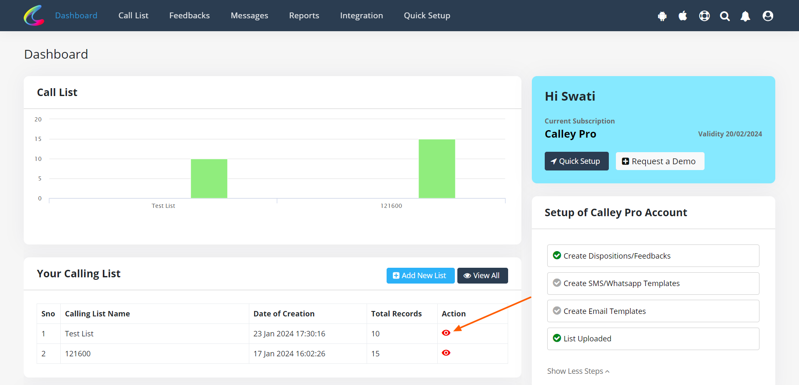Viewport: 799px width, 385px height.
Task: Open the Feedbacks menu
Action: coord(189,15)
